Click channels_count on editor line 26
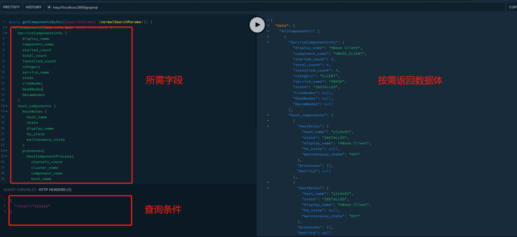The height and width of the screenshot is (237, 517). click(x=47, y=162)
